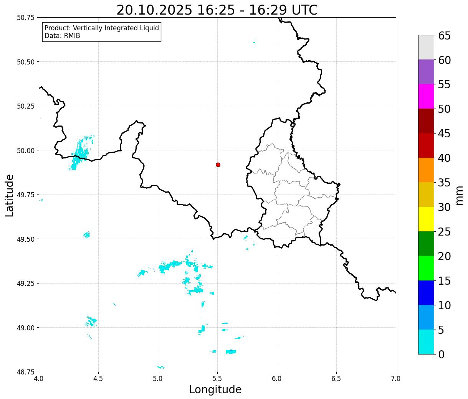The image size is (468, 399).
Task: Click the 50.75 latitude tick label
Action: [x=26, y=18]
